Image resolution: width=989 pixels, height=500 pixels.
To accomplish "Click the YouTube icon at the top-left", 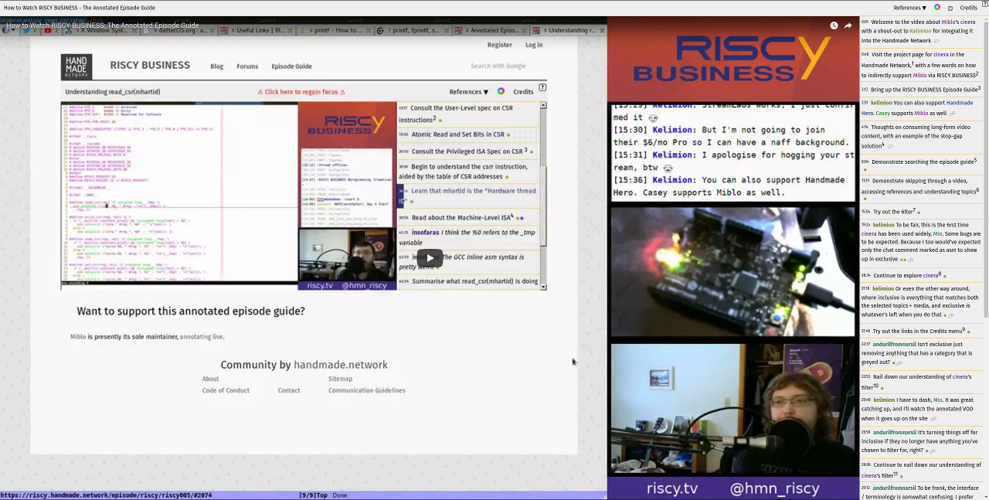I will (48, 30).
